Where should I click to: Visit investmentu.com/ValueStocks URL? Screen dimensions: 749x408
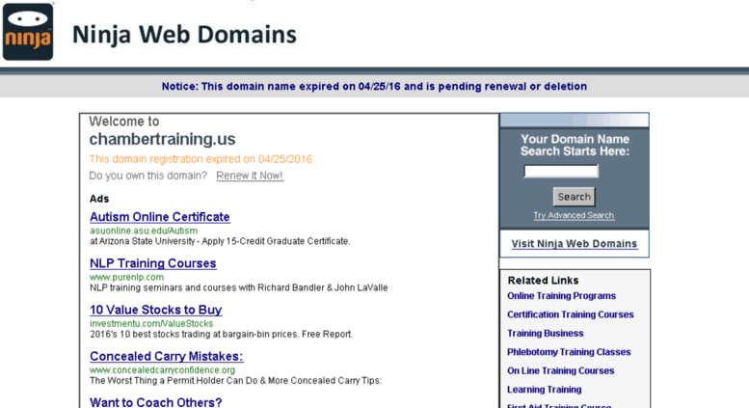tap(151, 323)
